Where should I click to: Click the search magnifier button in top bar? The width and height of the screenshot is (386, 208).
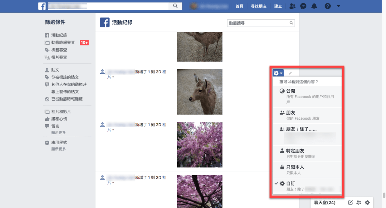click(175, 6)
